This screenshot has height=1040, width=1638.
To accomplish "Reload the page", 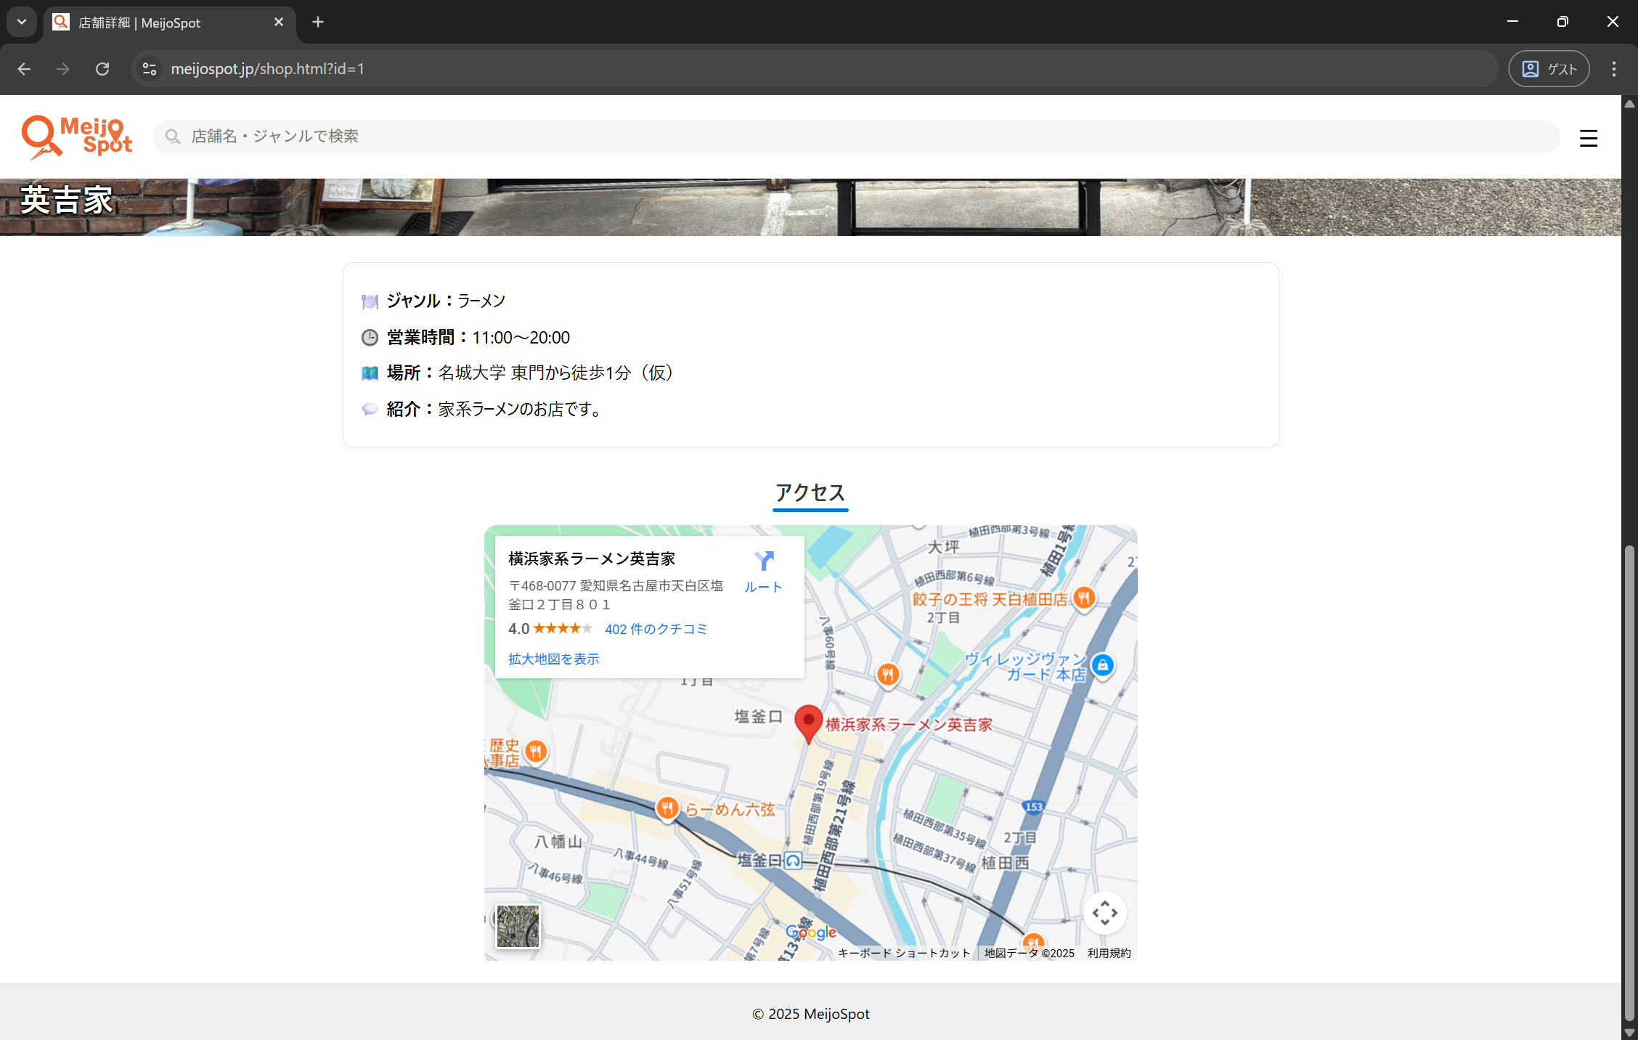I will pos(102,69).
